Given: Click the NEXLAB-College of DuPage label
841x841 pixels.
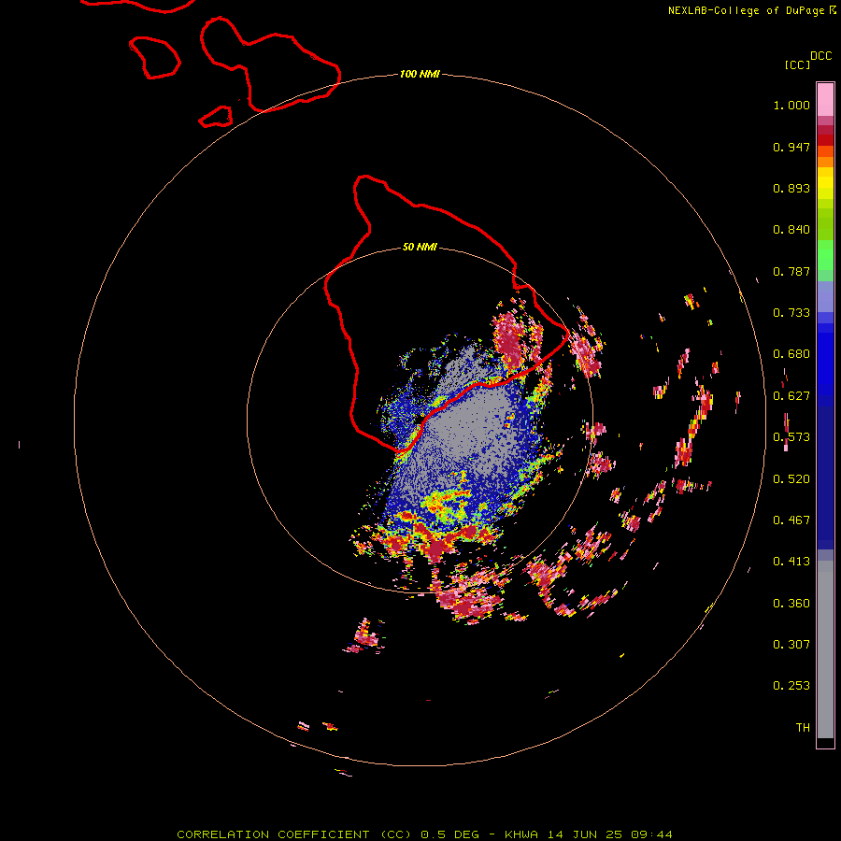Looking at the screenshot, I should pyautogui.click(x=746, y=10).
